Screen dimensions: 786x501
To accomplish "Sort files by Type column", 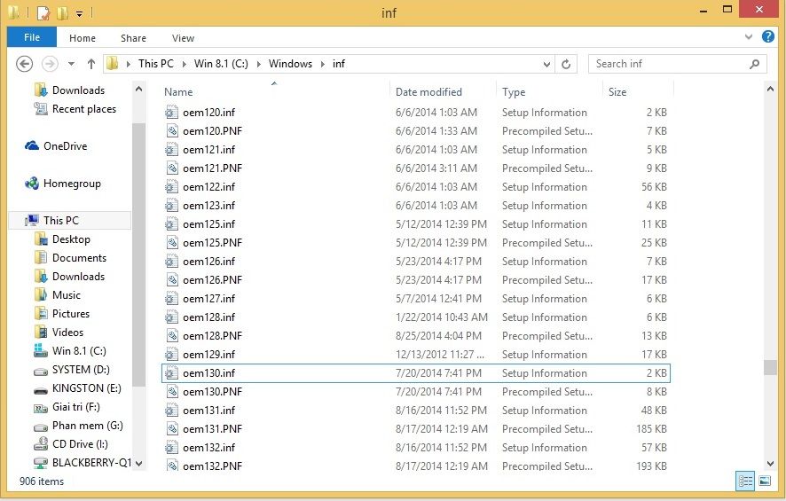I will click(514, 92).
